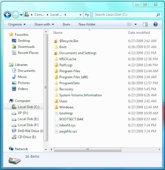Toggle the preview pane icon

(145, 24)
